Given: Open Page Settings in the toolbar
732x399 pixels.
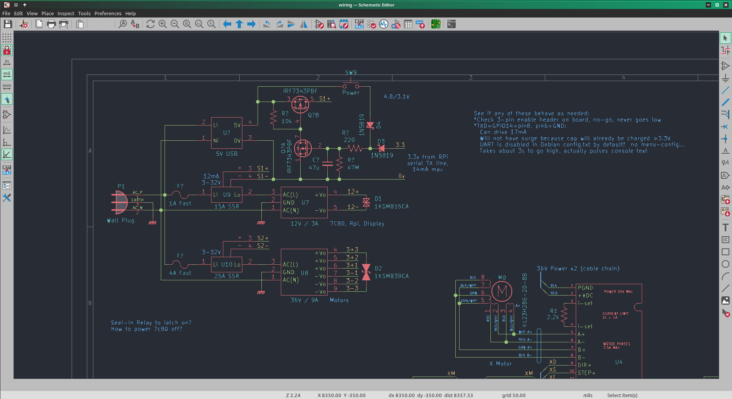Looking at the screenshot, I should pyautogui.click(x=39, y=24).
